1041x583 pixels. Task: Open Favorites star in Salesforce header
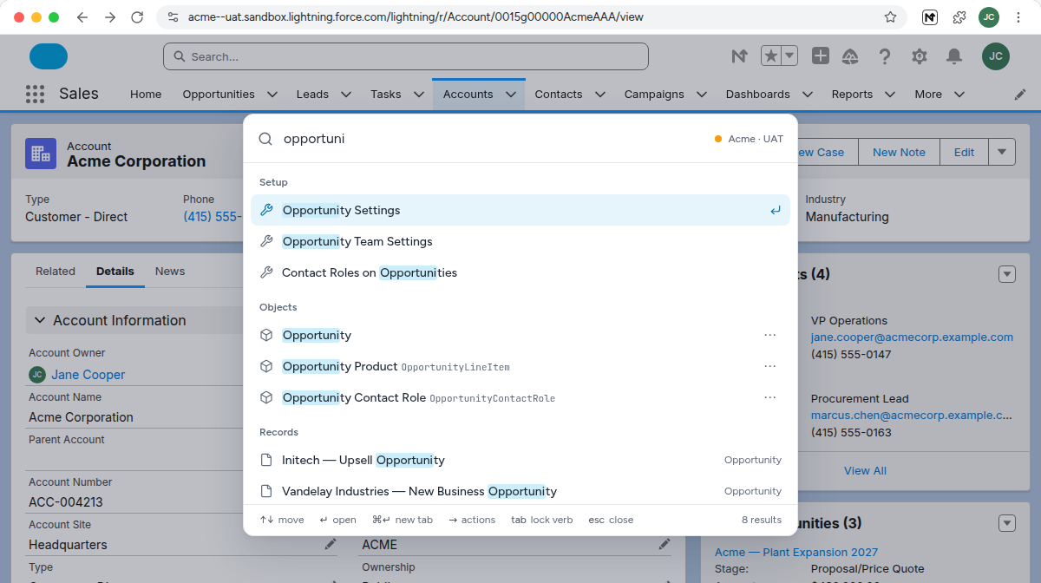[770, 56]
